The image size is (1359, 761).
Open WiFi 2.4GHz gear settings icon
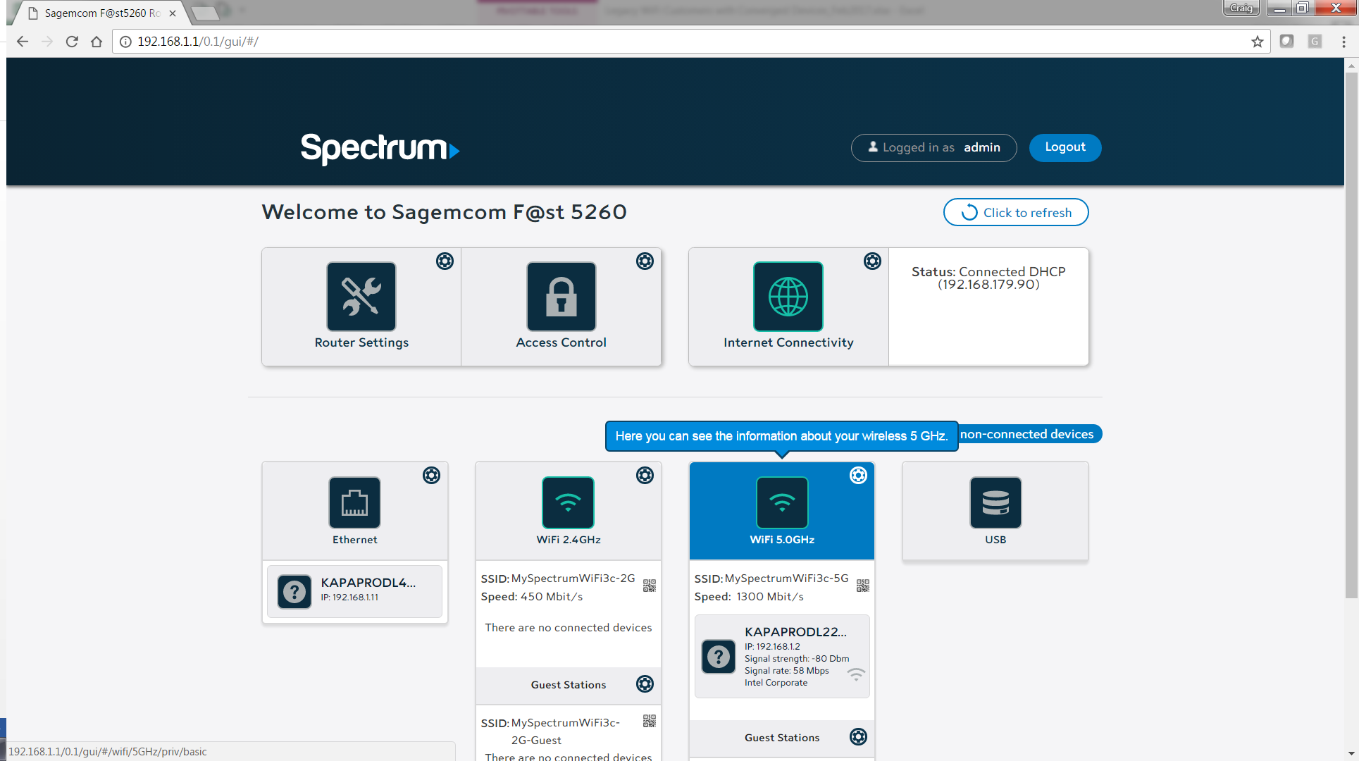(x=645, y=476)
